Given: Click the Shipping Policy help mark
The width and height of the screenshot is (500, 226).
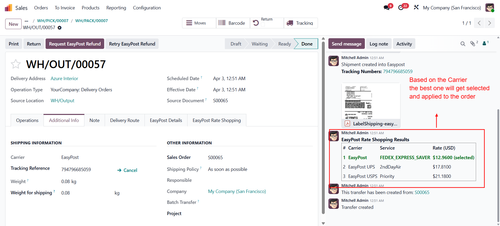Looking at the screenshot, I should [201, 168].
